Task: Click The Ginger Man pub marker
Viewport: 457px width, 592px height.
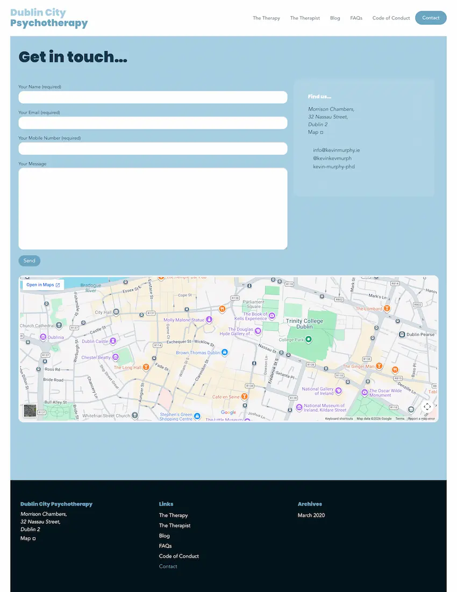Action: click(379, 366)
